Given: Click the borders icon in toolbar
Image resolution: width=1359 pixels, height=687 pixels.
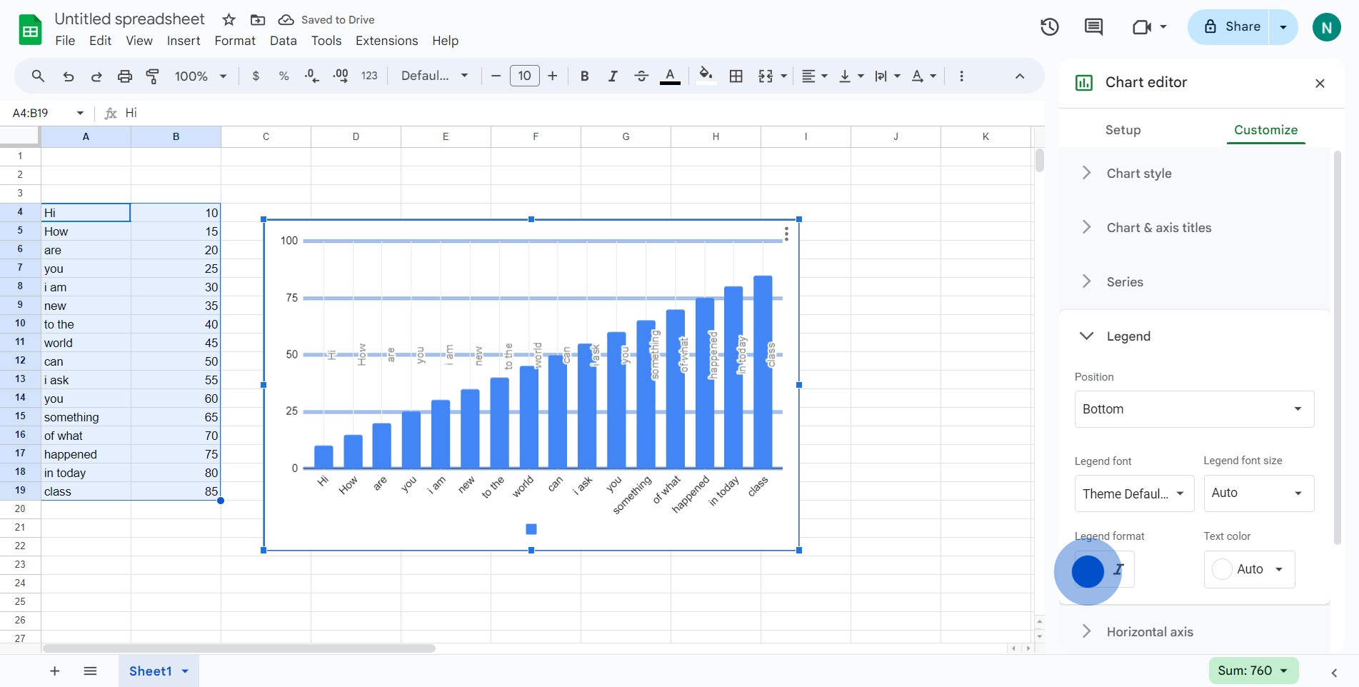Looking at the screenshot, I should pyautogui.click(x=736, y=76).
